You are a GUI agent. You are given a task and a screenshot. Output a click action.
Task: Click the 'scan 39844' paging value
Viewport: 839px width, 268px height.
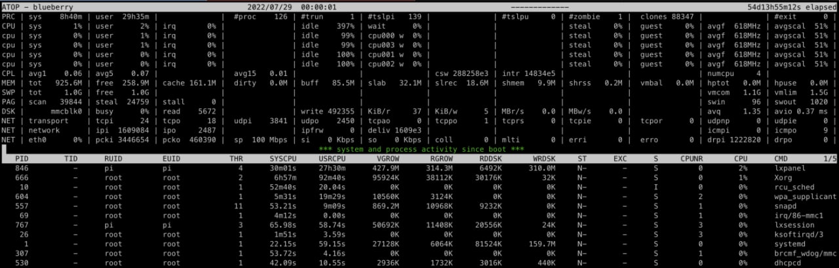[54, 102]
